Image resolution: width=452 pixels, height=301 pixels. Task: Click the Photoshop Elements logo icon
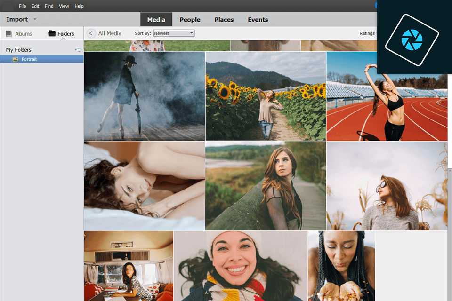click(x=412, y=40)
